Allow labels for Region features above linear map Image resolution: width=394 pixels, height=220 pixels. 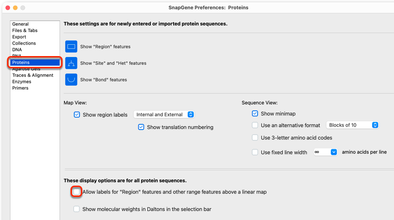pyautogui.click(x=76, y=192)
